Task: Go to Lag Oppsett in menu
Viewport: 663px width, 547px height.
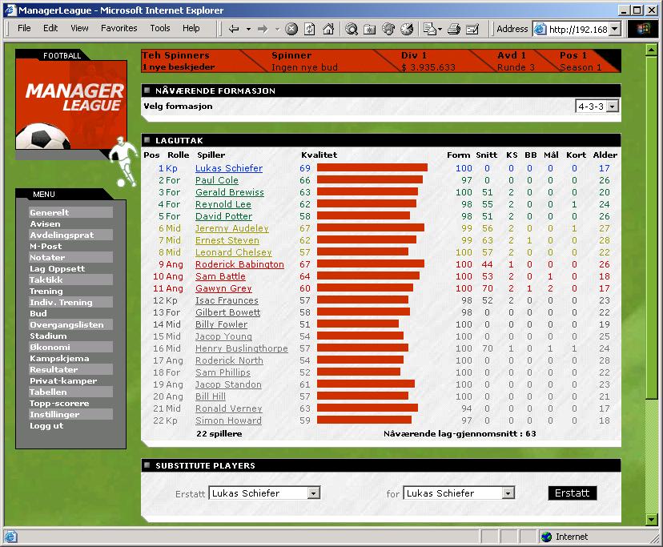Action: (x=57, y=268)
